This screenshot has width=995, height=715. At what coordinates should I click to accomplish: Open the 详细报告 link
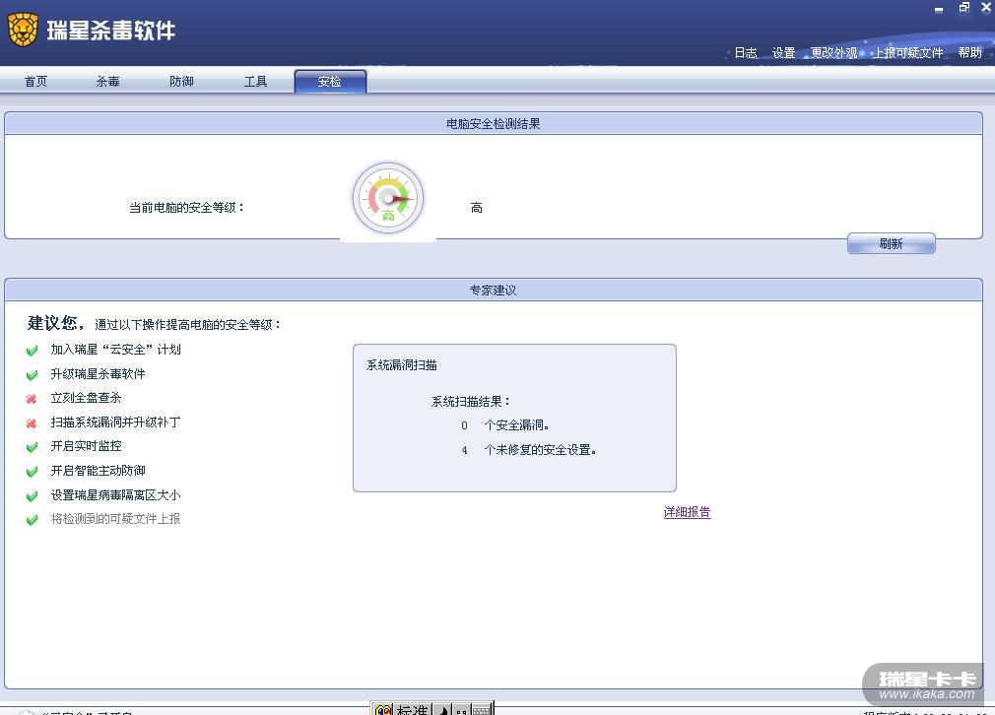(687, 512)
